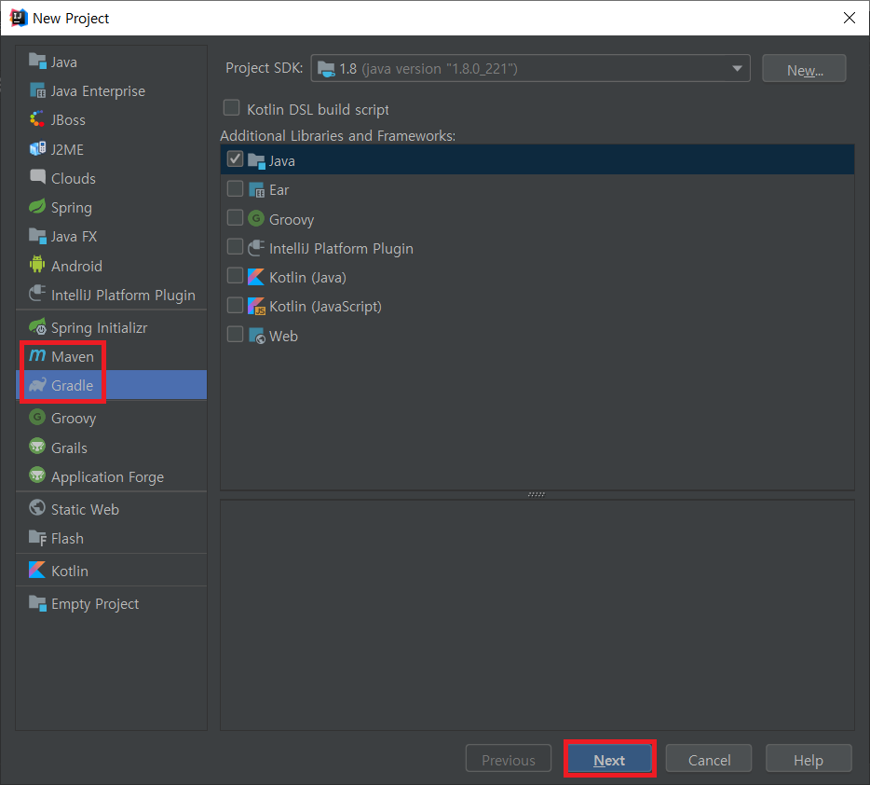
Task: Click the Web framework icon
Action: (x=256, y=336)
